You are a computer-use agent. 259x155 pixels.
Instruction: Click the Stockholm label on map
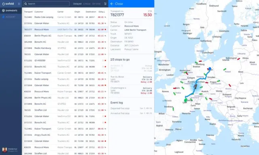[x=224, y=31]
